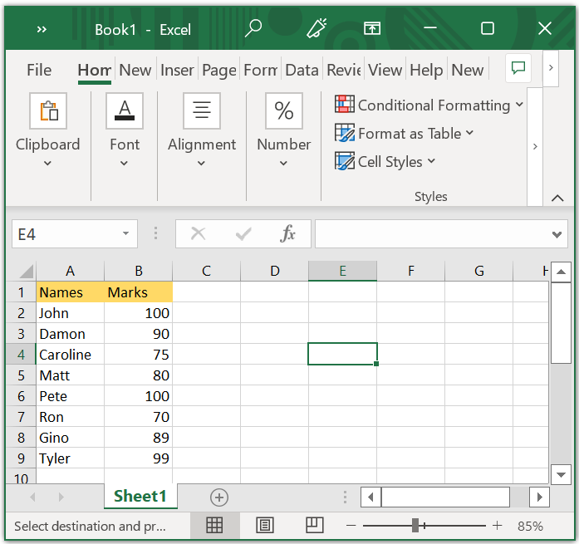Select column E header

[x=343, y=271]
